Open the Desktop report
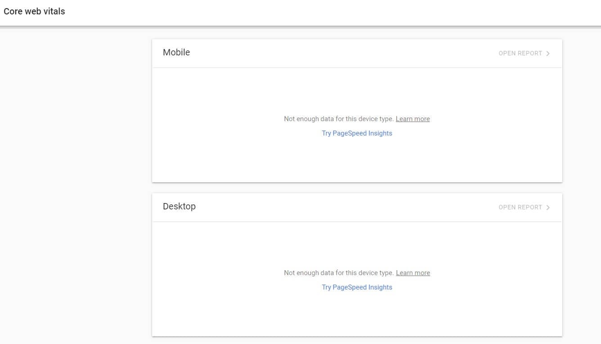 click(524, 207)
